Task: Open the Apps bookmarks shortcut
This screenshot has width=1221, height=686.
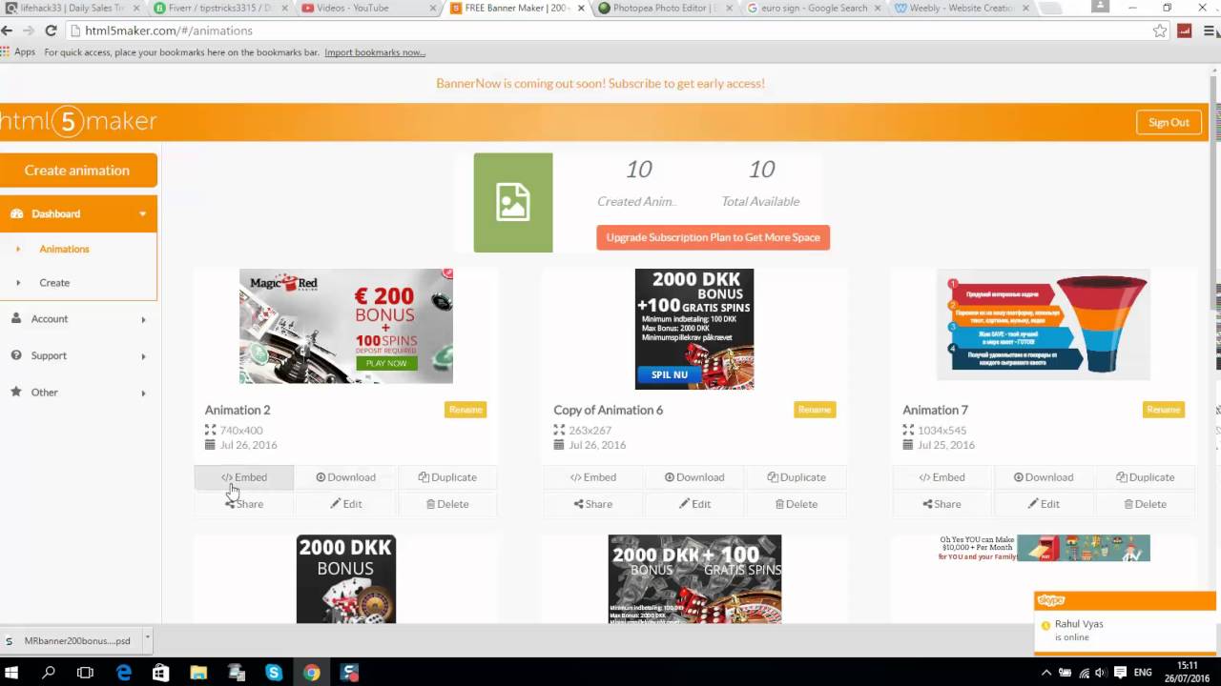Action: click(18, 52)
